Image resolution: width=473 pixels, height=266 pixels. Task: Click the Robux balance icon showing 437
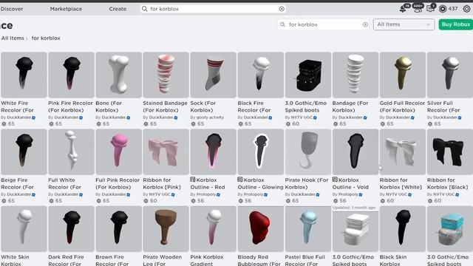coord(443,9)
